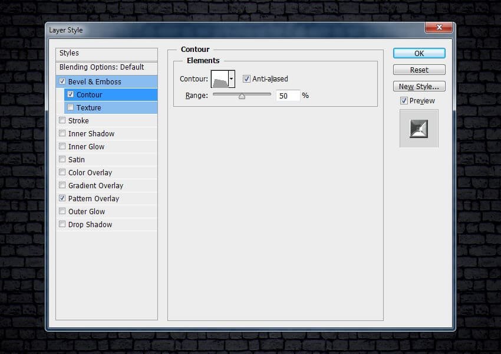Viewport: 501px width, 354px height.
Task: Uncheck the Bevel & Emboss checkbox
Action: point(62,81)
